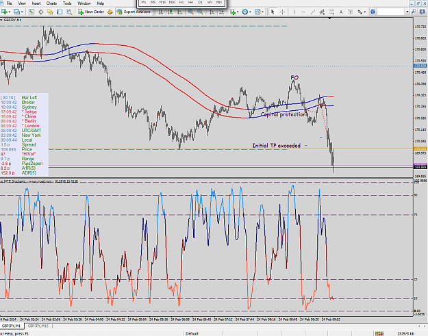
Task: Draw a Horizontal Line tool
Action: (303, 12)
